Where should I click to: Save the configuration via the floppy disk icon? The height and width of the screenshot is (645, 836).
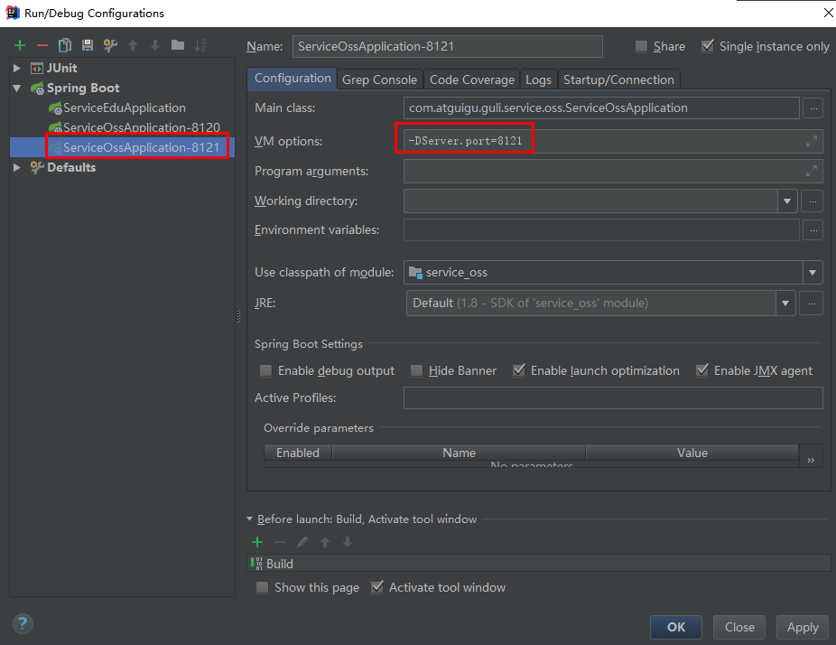pyautogui.click(x=88, y=45)
